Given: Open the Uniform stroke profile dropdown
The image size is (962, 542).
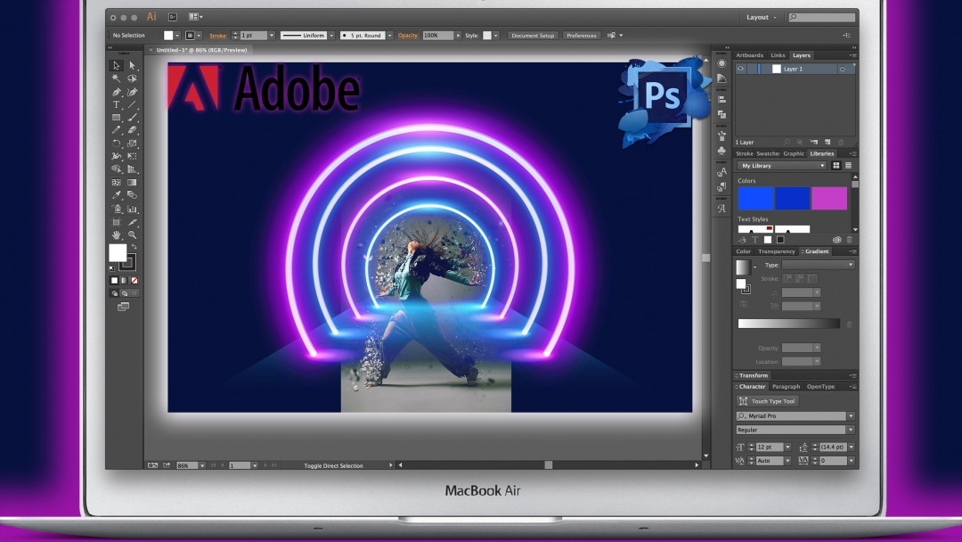Looking at the screenshot, I should tap(331, 36).
